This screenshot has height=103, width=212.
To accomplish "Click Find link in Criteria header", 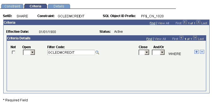I will (152, 23).
